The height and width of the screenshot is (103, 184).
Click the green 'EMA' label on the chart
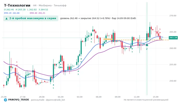61,68
